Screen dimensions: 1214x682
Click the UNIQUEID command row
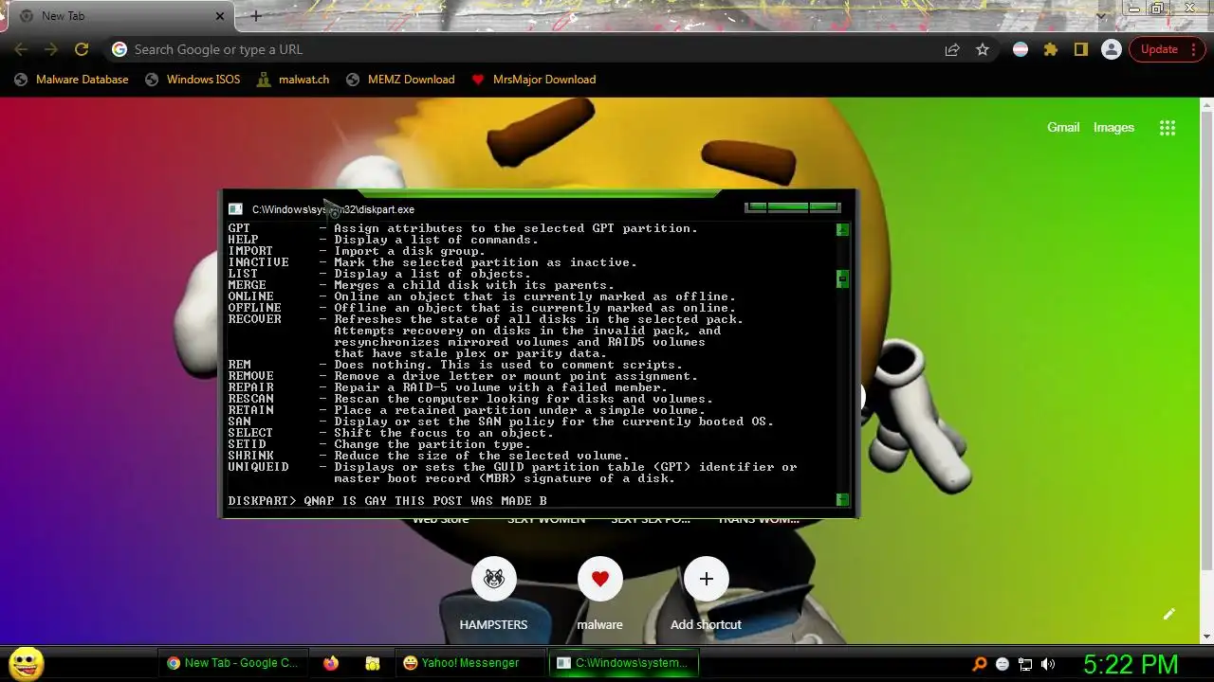click(x=512, y=473)
